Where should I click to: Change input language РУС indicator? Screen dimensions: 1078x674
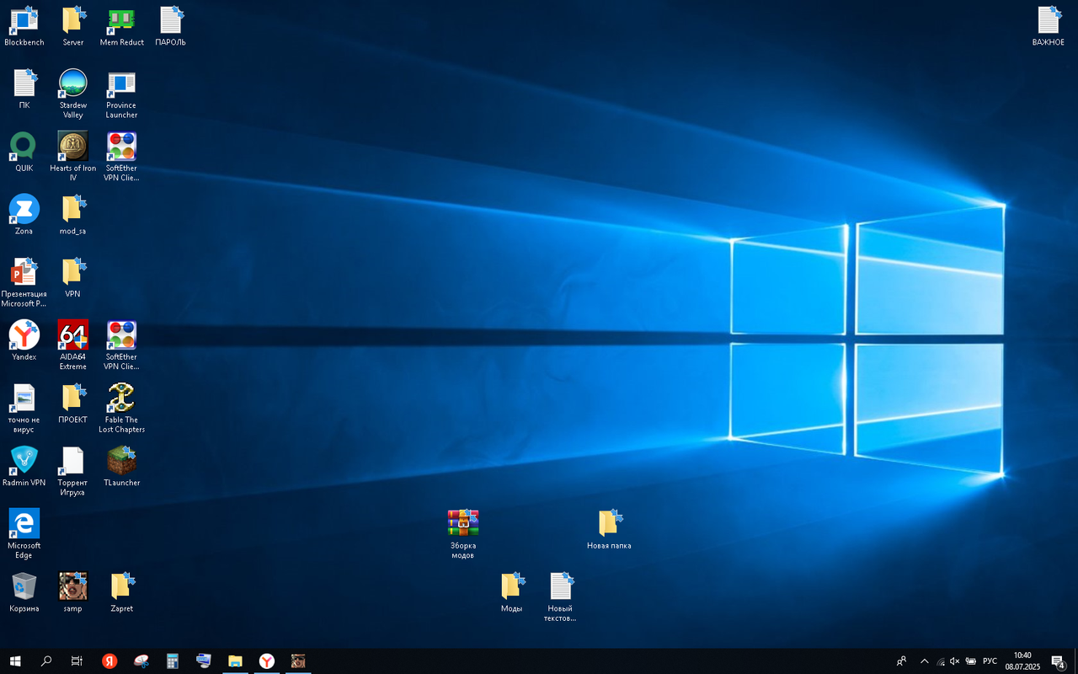click(x=990, y=661)
